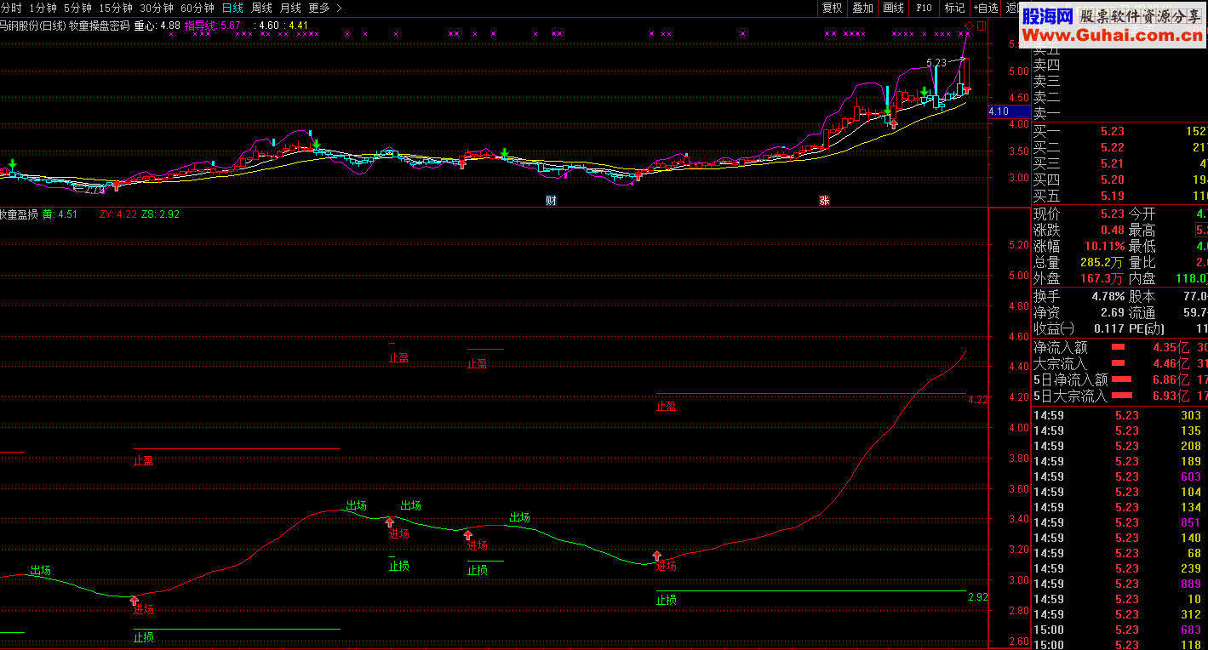Switch to the 15分钟 chart period
1208x650 pixels.
[116, 8]
